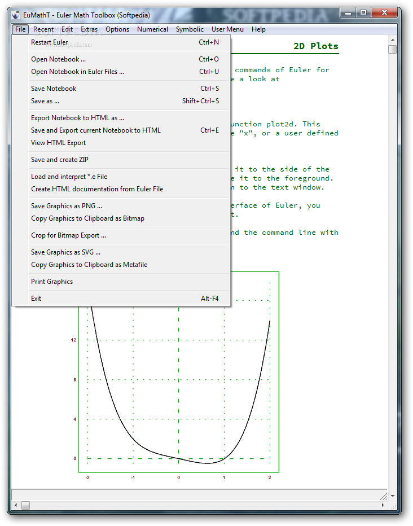Open the Extras menu
Viewport: 413px width, 526px height.
(89, 29)
